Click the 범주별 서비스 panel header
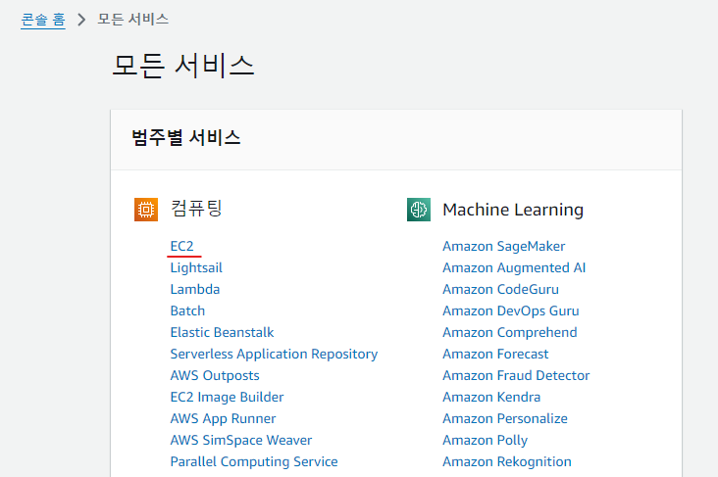718x477 pixels. pos(396,139)
